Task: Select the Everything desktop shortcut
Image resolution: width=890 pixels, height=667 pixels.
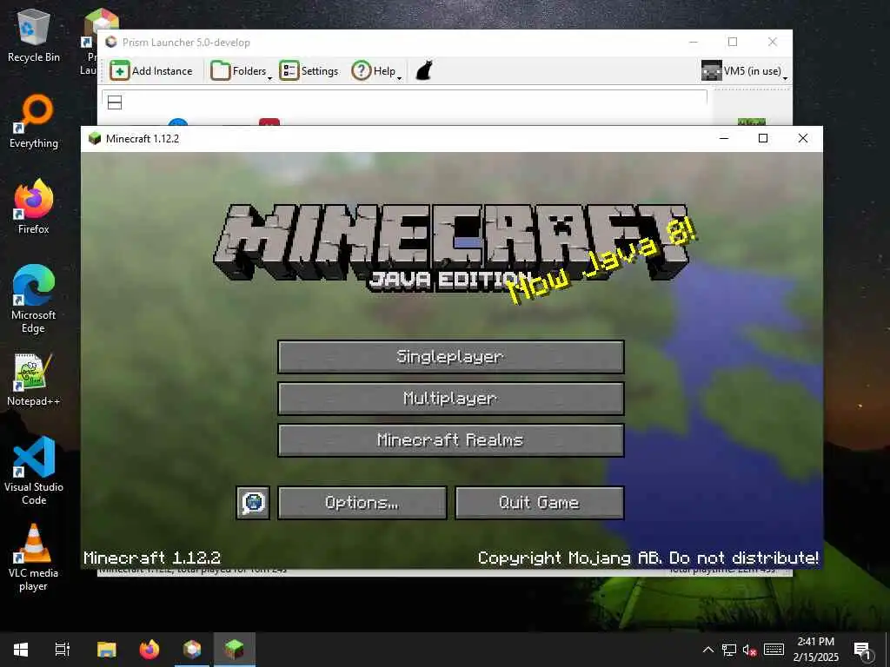Action: pos(34,122)
